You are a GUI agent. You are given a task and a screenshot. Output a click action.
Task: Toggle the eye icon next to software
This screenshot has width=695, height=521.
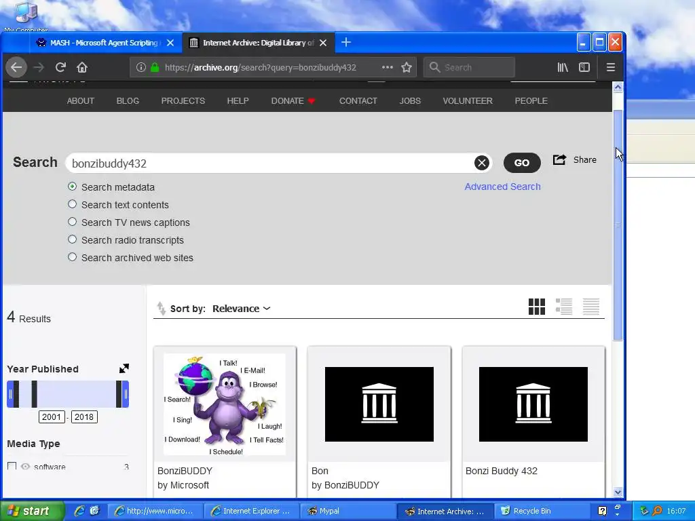(25, 467)
